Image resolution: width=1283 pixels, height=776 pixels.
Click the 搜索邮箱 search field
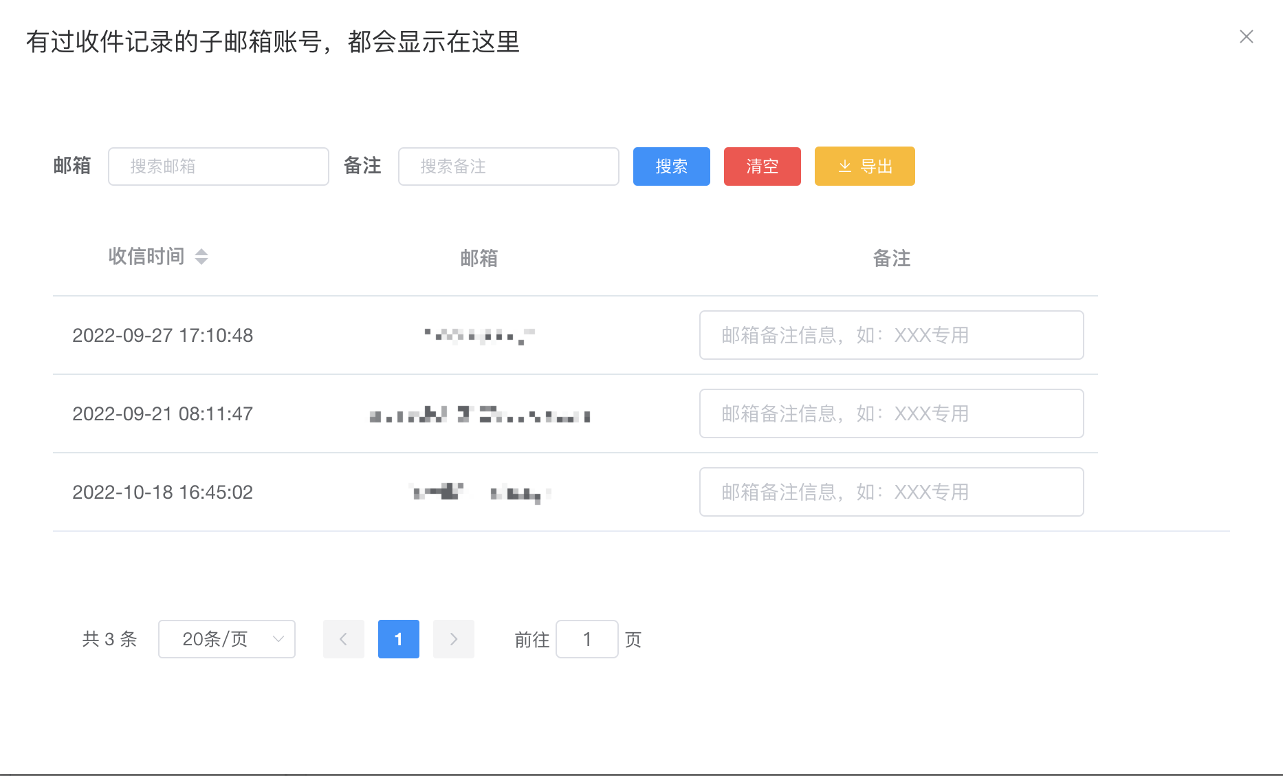219,166
